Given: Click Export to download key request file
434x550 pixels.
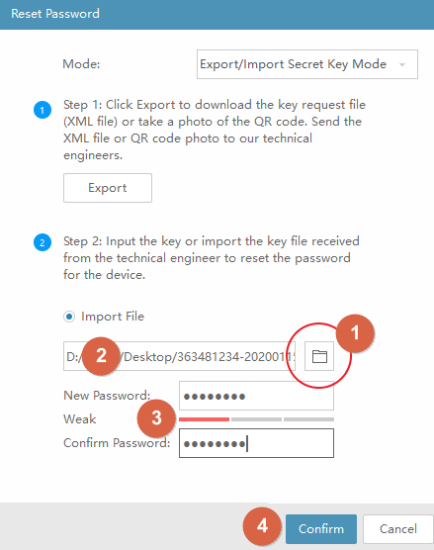Looking at the screenshot, I should 108,188.
